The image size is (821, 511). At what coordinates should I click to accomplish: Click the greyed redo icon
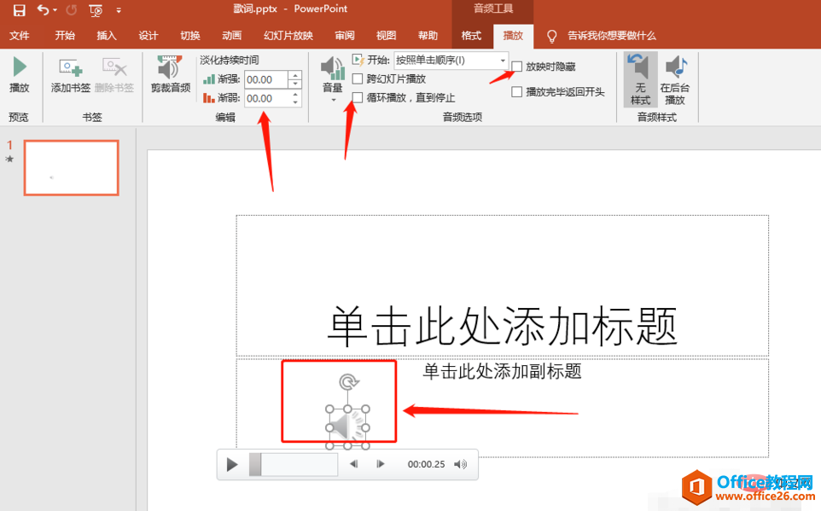coord(71,10)
